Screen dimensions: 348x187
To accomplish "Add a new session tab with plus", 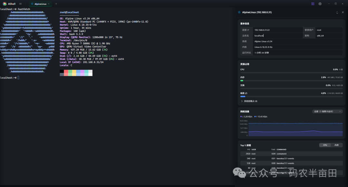I will click(x=56, y=4).
